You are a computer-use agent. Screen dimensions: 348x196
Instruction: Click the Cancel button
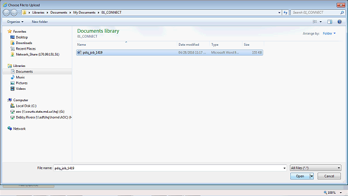[329, 176]
